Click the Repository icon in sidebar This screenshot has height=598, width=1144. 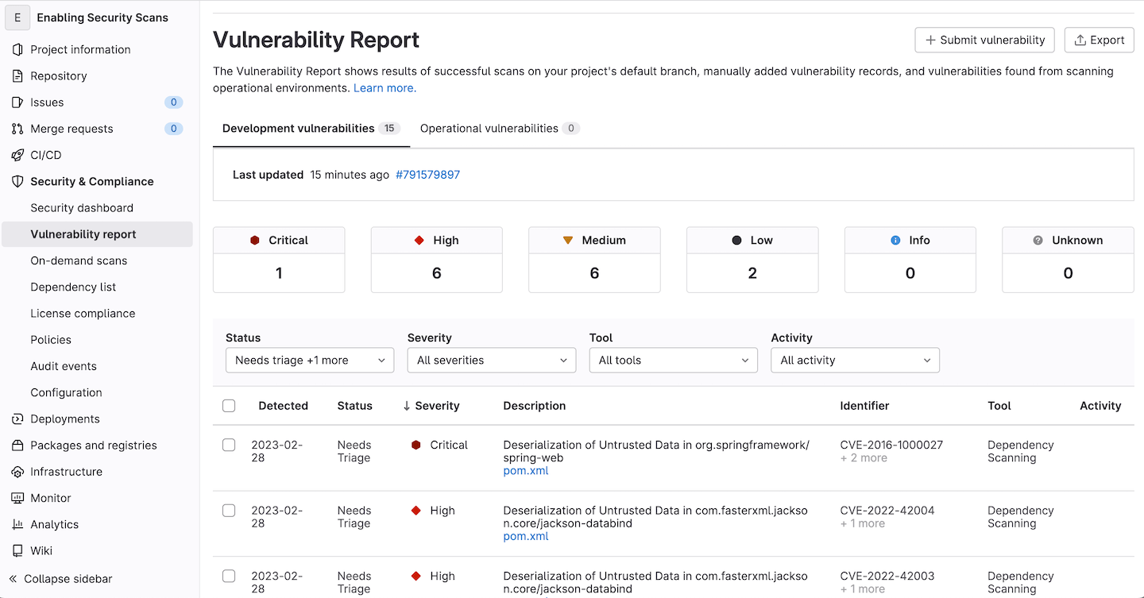coord(17,76)
